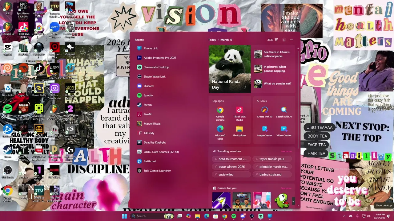Open Zoom Workplace desktop shortcut
This screenshot has width=394, height=221.
(x=54, y=30)
